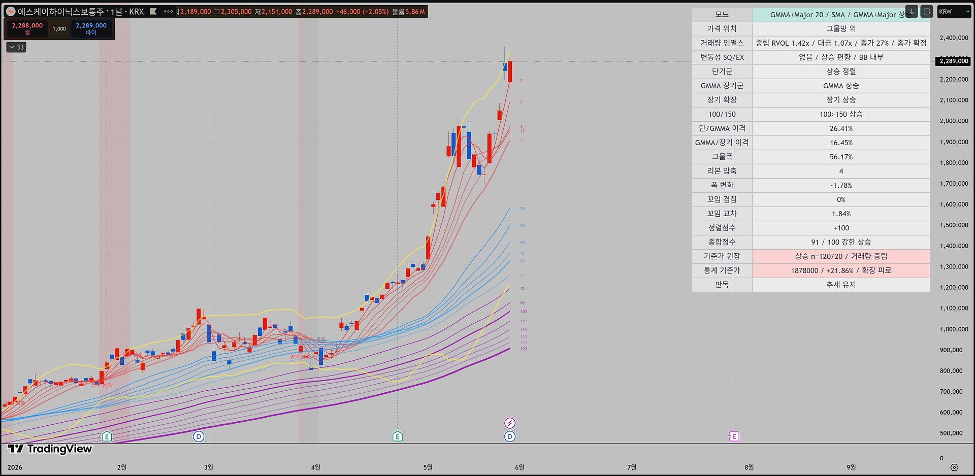Click the 1날 interval label in the legend
This screenshot has width=975, height=476.
click(x=117, y=11)
